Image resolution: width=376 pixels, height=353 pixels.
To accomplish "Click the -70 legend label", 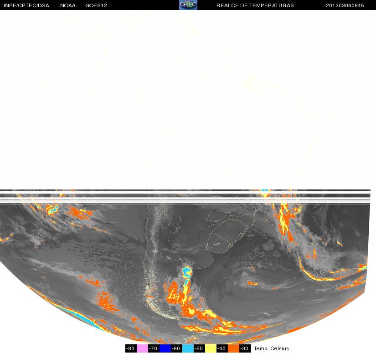I will pyautogui.click(x=154, y=348).
